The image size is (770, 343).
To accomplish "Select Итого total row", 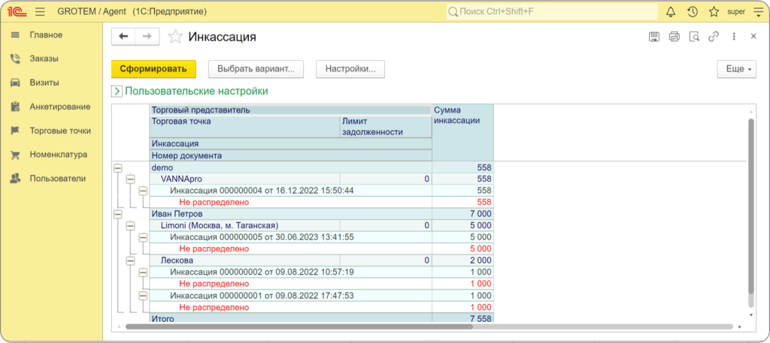I will tap(321, 318).
